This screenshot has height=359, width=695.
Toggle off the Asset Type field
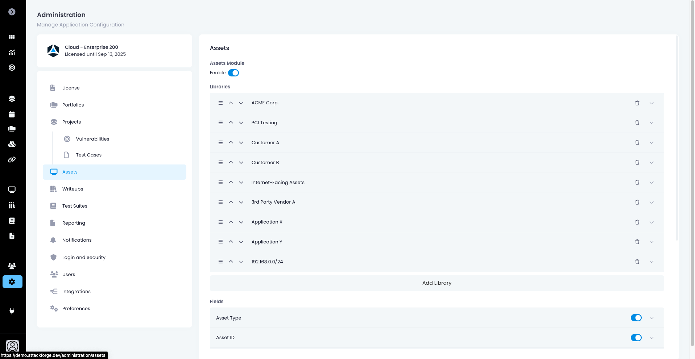(636, 318)
